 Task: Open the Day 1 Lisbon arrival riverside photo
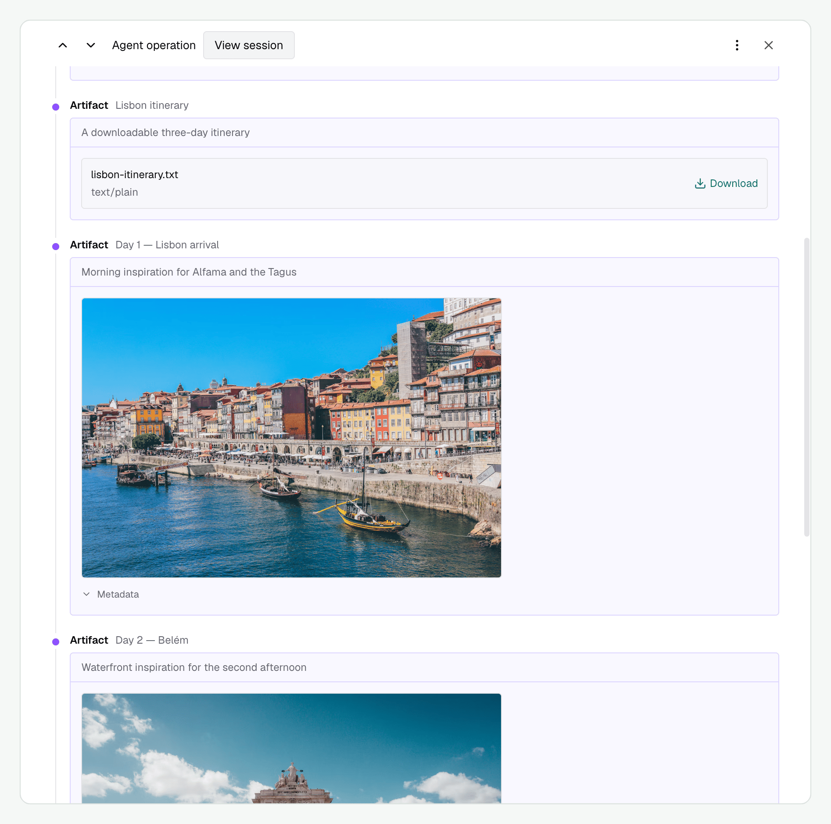tap(291, 438)
